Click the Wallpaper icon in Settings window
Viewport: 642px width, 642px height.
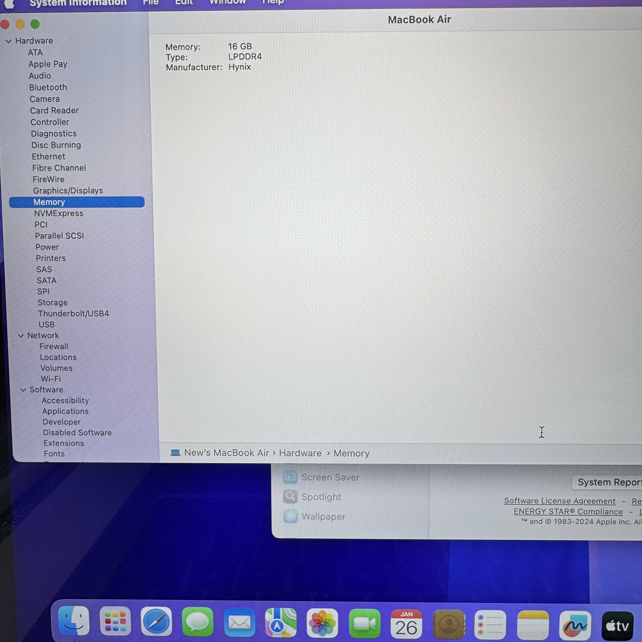[291, 516]
